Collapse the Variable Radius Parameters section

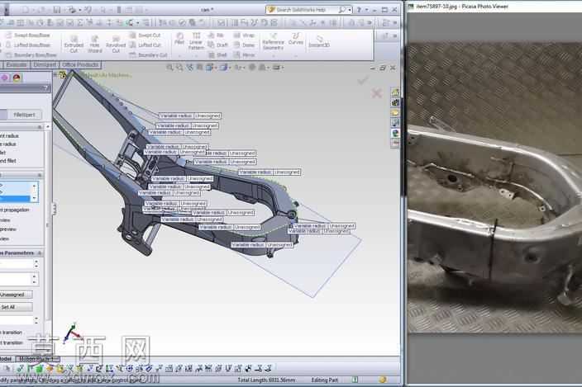click(x=40, y=253)
